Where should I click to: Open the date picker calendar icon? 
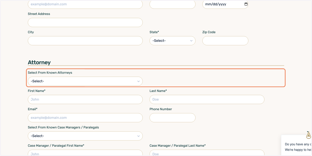click(x=246, y=4)
